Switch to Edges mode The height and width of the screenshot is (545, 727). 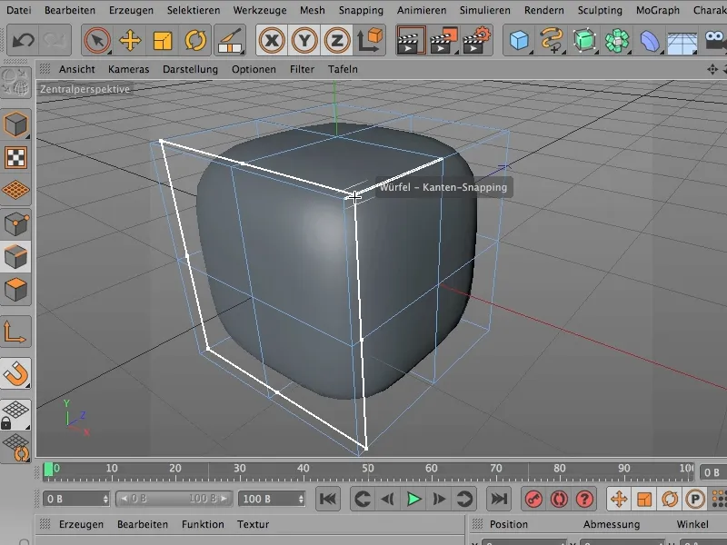click(15, 256)
